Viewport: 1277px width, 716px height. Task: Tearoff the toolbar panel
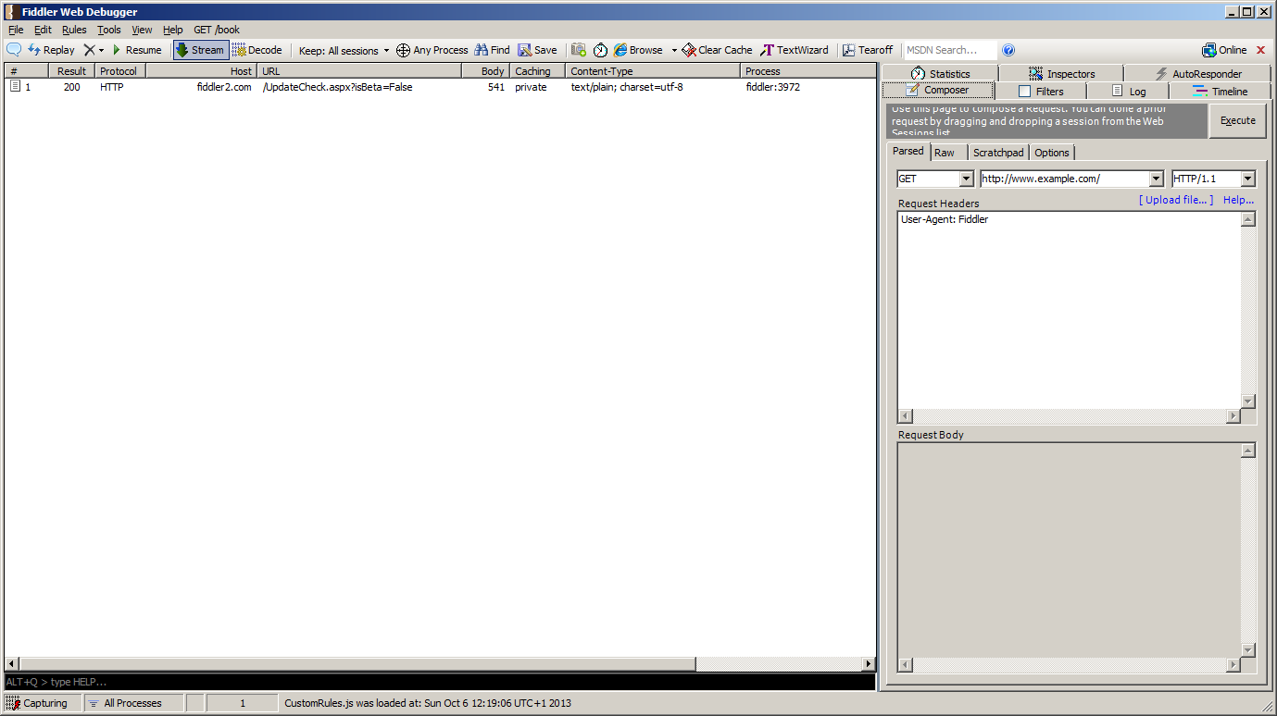tap(868, 50)
